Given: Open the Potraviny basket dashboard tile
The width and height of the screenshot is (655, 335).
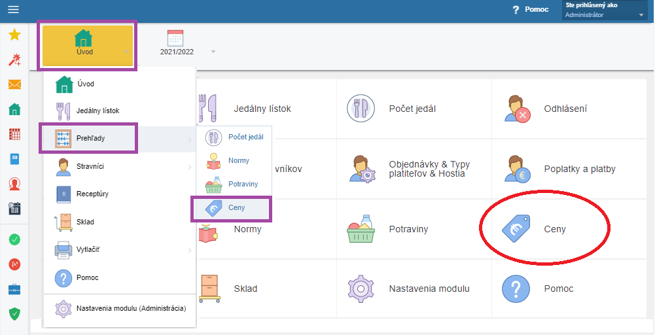Looking at the screenshot, I should (414, 229).
